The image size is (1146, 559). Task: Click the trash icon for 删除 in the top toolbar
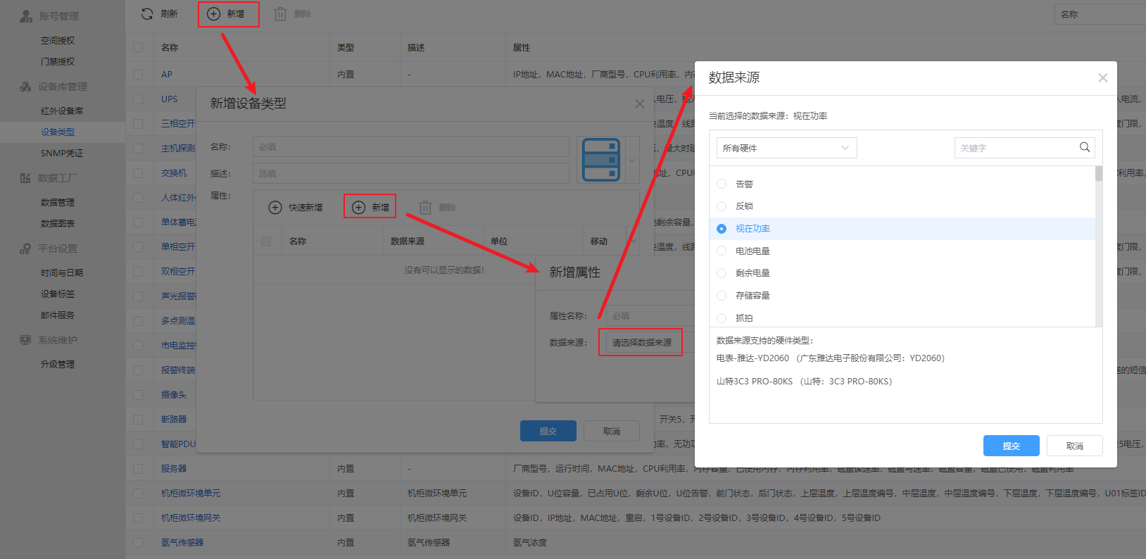tap(280, 14)
